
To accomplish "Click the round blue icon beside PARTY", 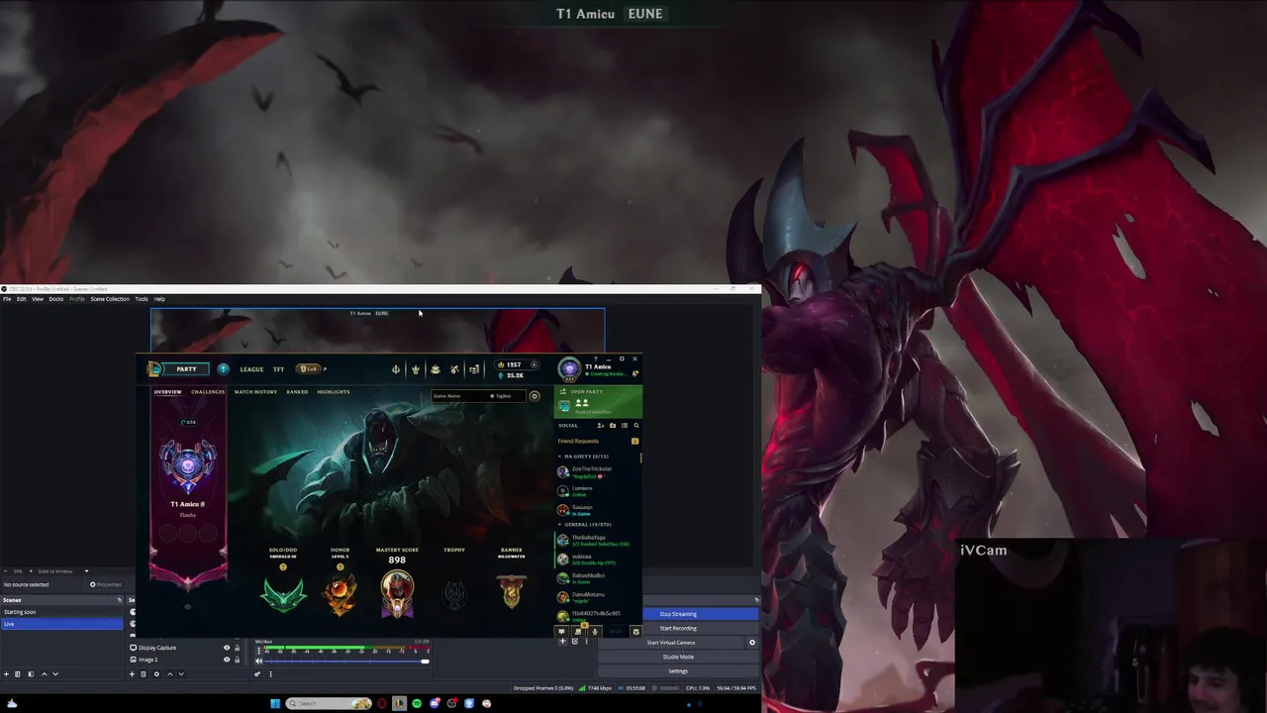I will click(223, 369).
